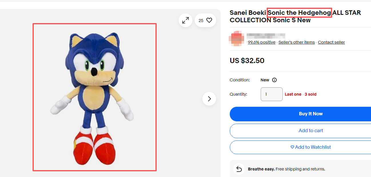Screen dimensions: 371x177
Task: Click the Quantity input field
Action: [x=272, y=94]
